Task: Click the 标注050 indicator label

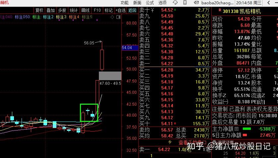Action: 23,17
